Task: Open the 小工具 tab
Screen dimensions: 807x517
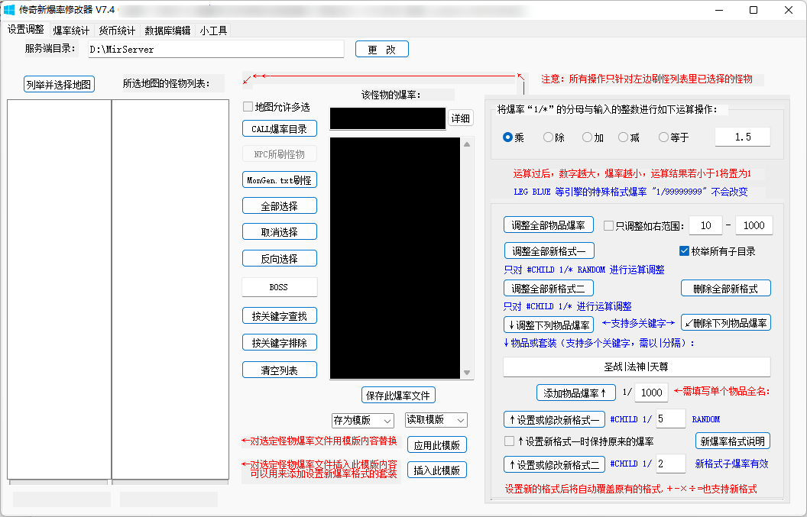Action: (x=213, y=31)
